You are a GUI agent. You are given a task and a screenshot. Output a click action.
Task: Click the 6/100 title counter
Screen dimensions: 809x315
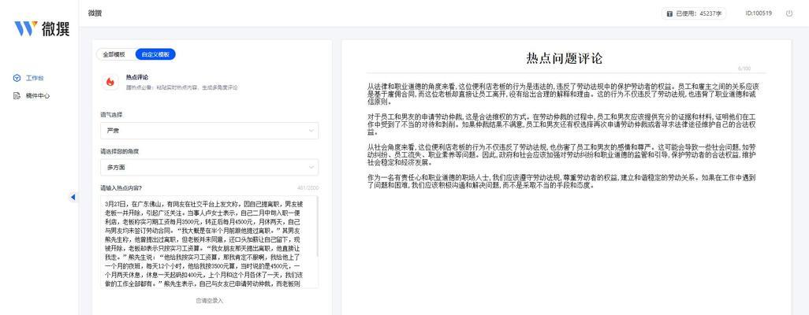pyautogui.click(x=744, y=68)
